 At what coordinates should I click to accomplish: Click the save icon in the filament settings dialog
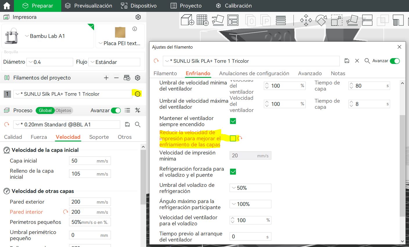[347, 61]
